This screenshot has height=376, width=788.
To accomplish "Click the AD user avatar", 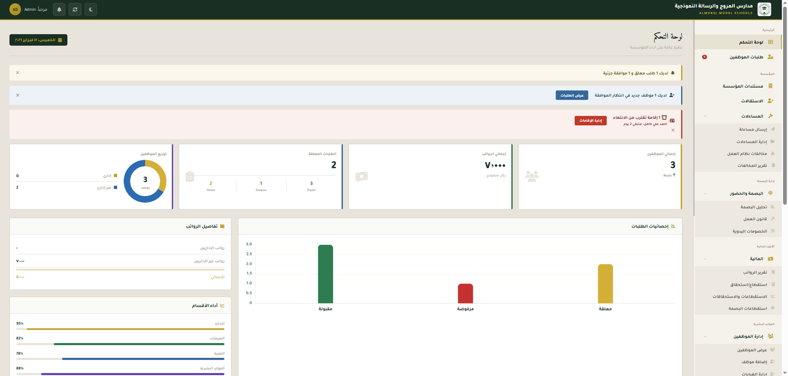I will pos(15,9).
